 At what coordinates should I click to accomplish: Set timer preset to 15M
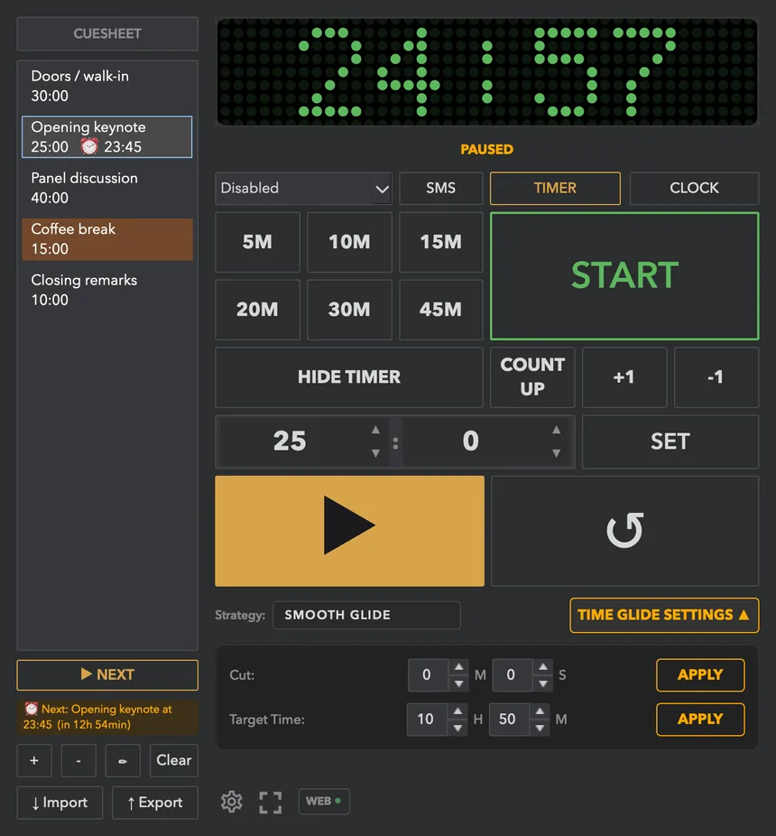pos(440,242)
